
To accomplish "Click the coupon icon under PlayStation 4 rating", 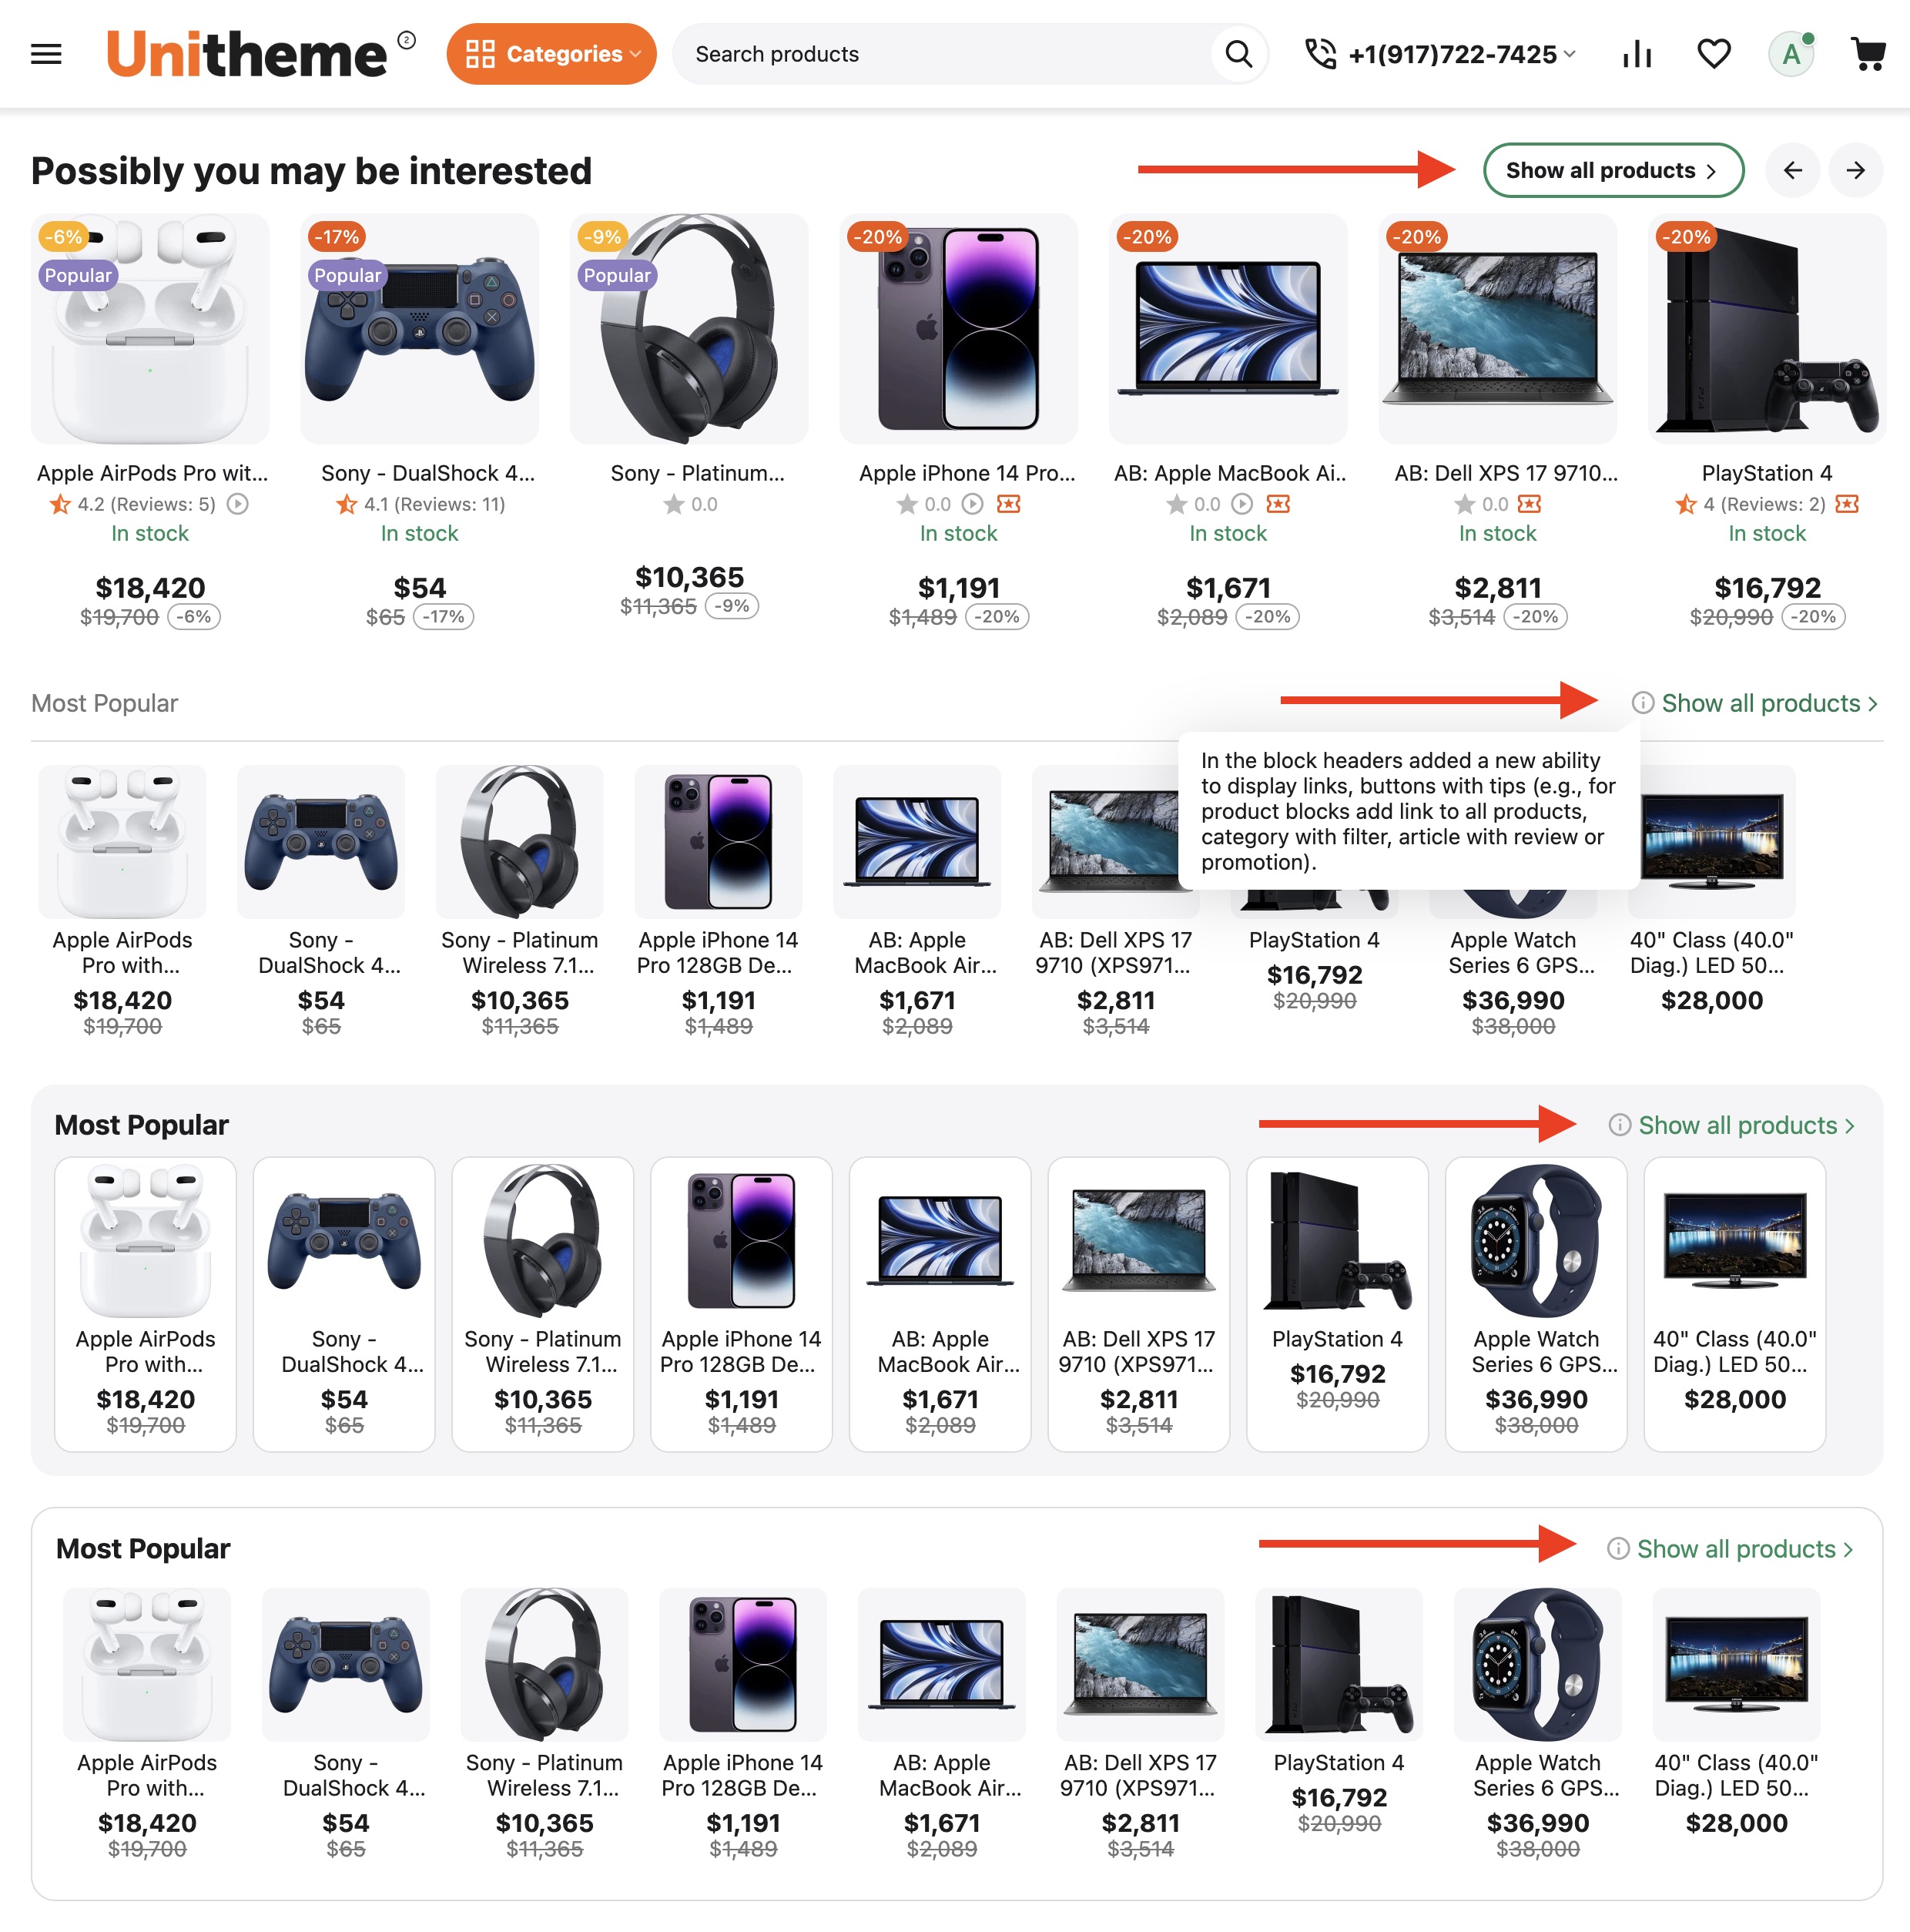I will pyautogui.click(x=1847, y=504).
